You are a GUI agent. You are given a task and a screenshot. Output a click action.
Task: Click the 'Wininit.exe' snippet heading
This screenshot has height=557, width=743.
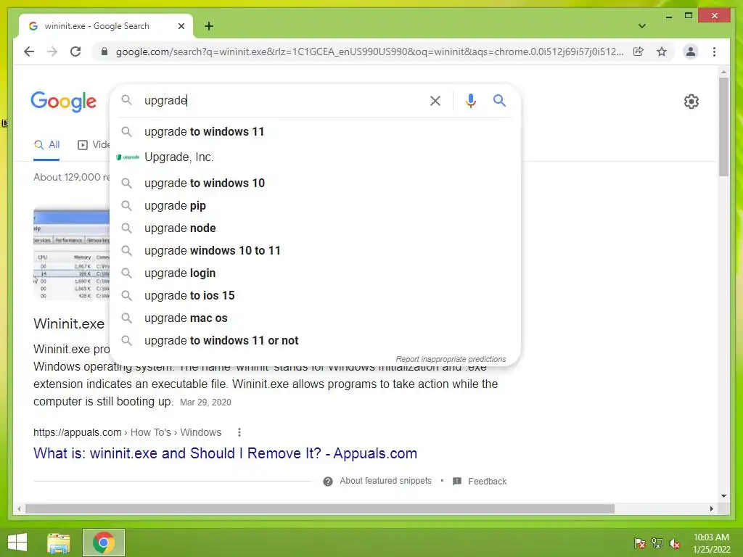(x=69, y=323)
